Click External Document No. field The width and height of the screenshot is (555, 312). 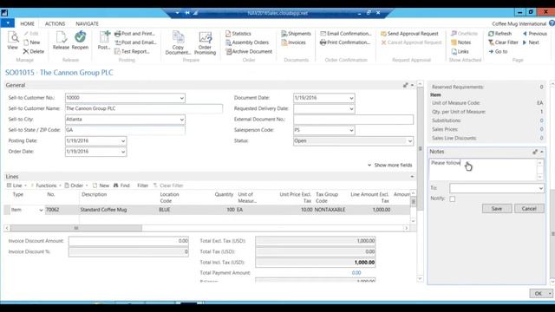pos(353,120)
